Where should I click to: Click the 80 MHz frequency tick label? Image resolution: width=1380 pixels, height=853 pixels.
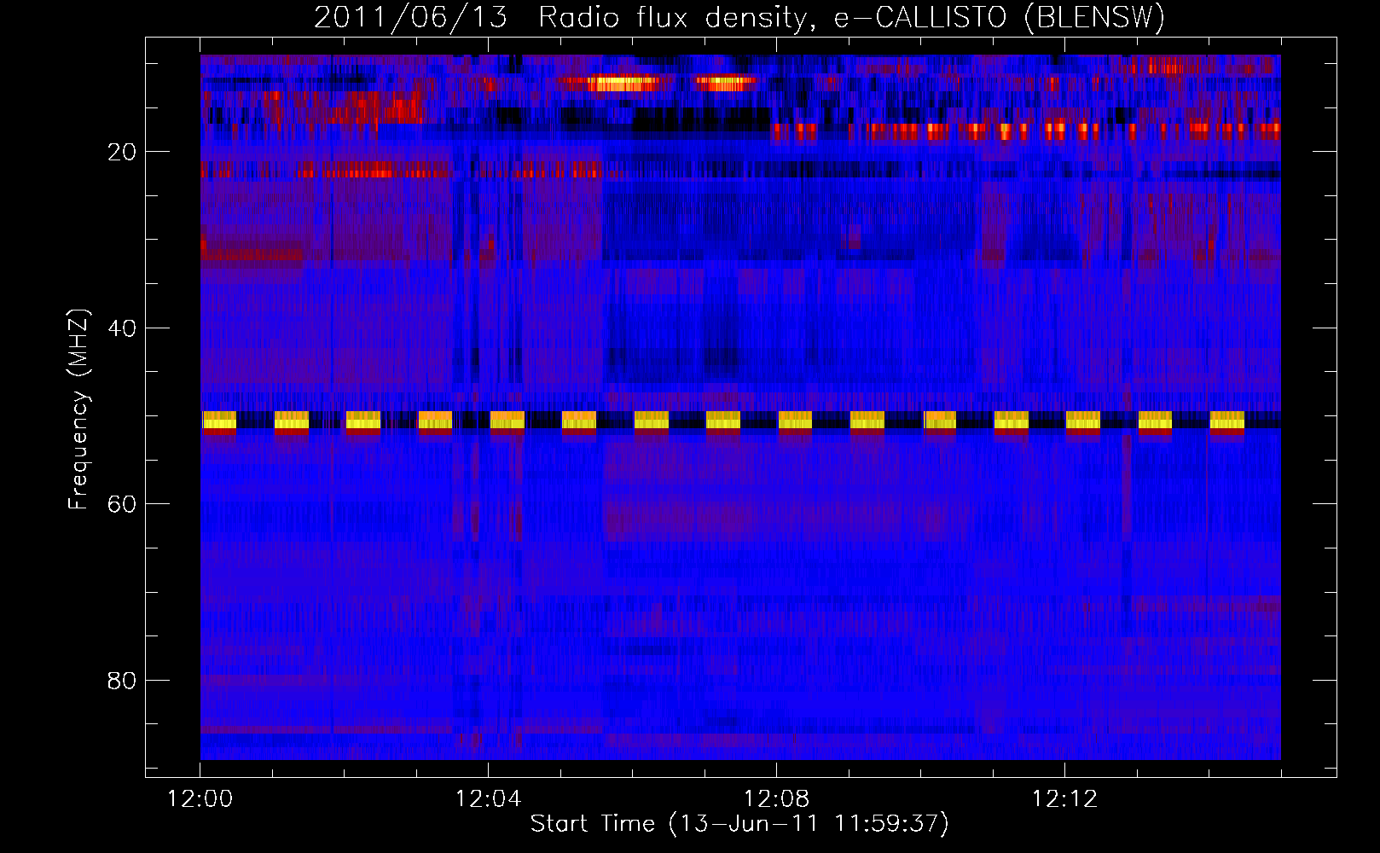(122, 681)
